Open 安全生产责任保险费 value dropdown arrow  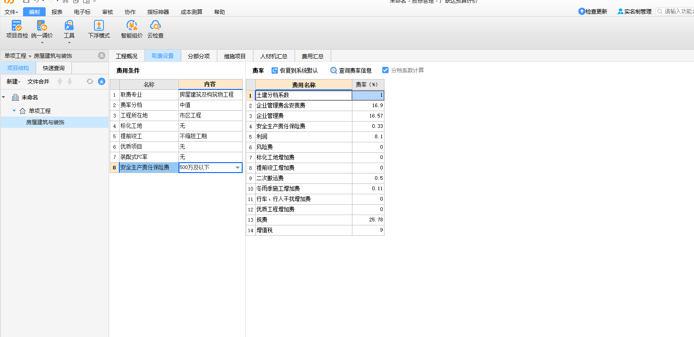pyautogui.click(x=238, y=168)
